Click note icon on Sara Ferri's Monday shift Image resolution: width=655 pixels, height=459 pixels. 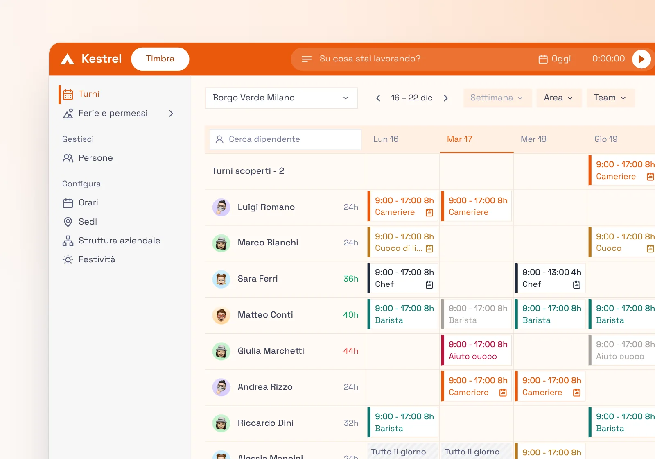[429, 285]
